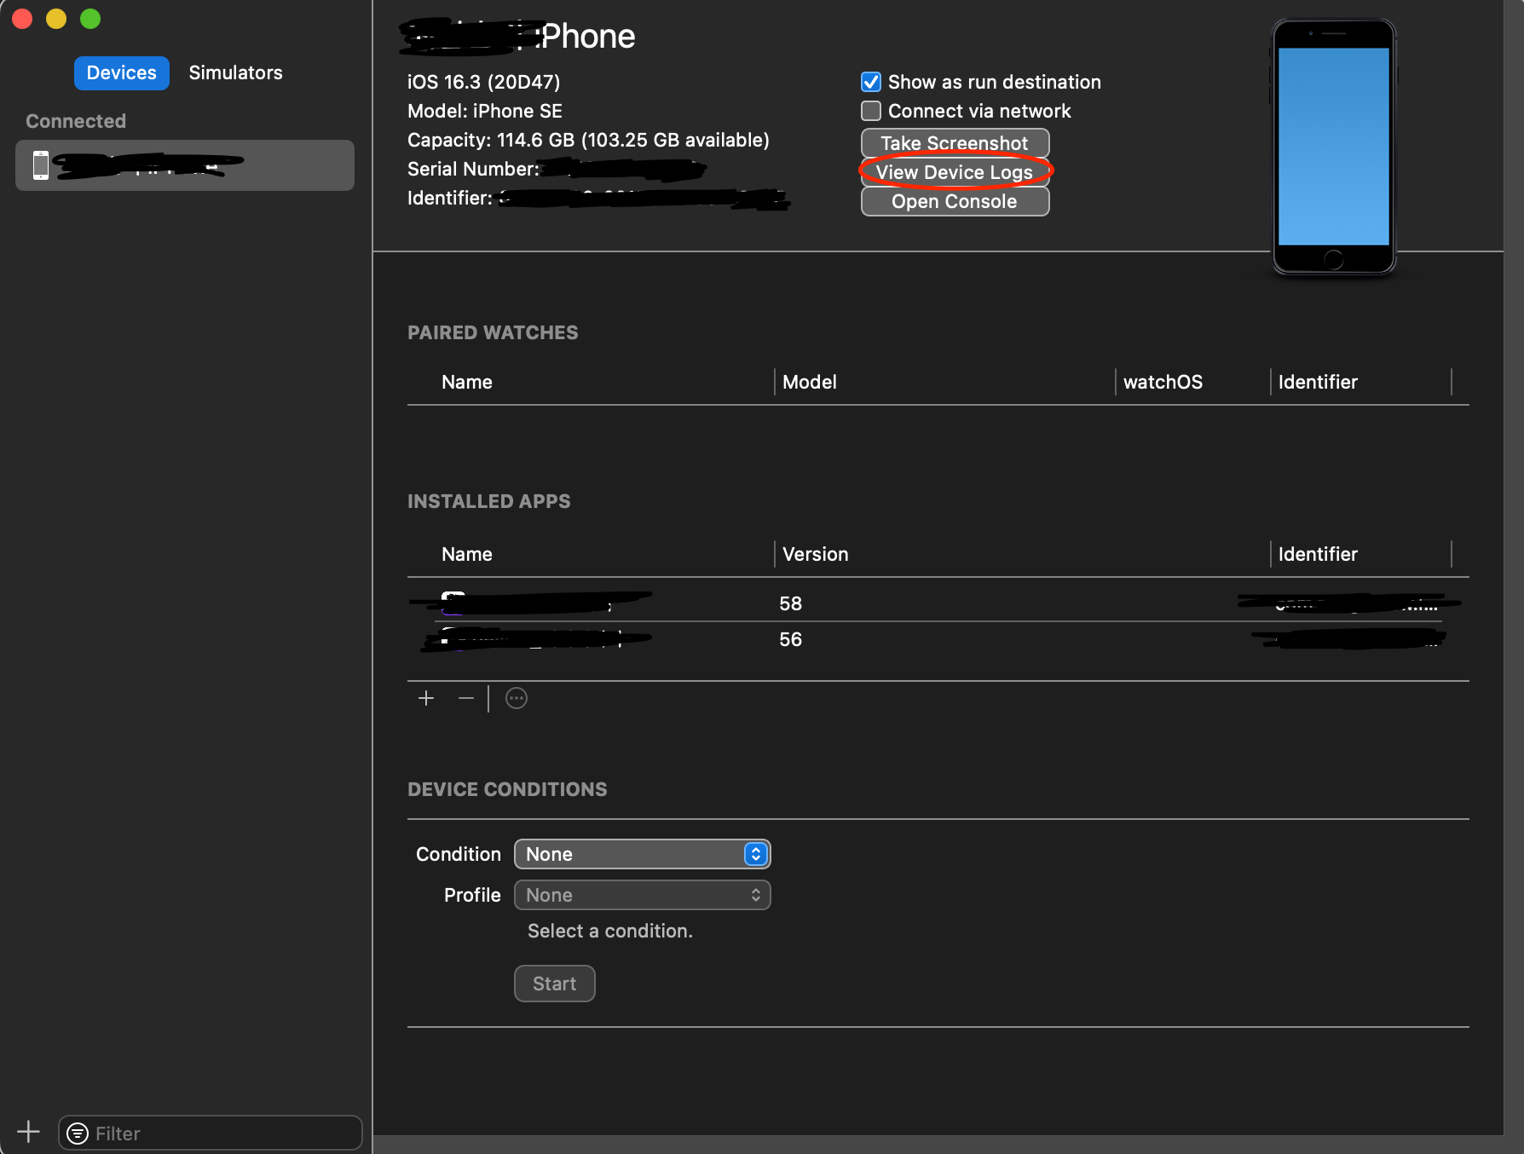Toggle Show as run destination checkbox
Image resolution: width=1524 pixels, height=1154 pixels.
click(x=871, y=83)
